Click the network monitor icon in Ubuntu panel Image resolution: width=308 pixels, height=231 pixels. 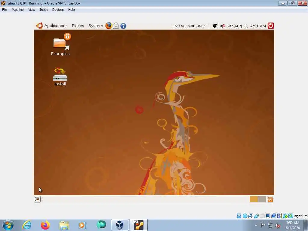click(215, 26)
